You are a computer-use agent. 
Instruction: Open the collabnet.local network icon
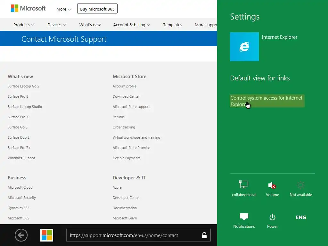(244, 188)
